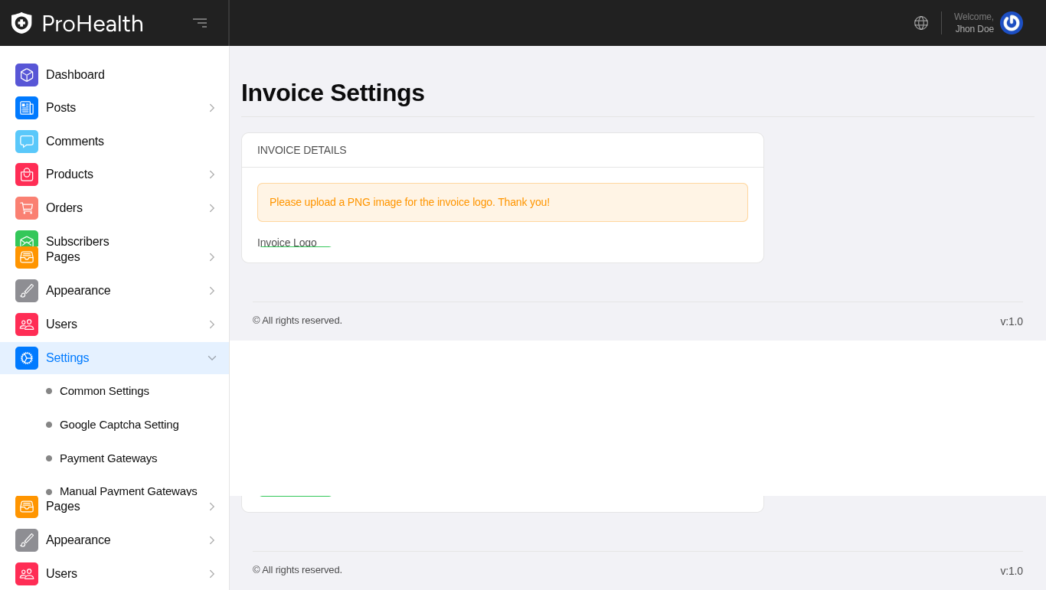Click the Comments speech bubble icon
1046x590 pixels.
[x=27, y=142]
